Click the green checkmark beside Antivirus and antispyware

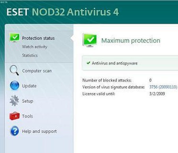pyautogui.click(x=88, y=63)
